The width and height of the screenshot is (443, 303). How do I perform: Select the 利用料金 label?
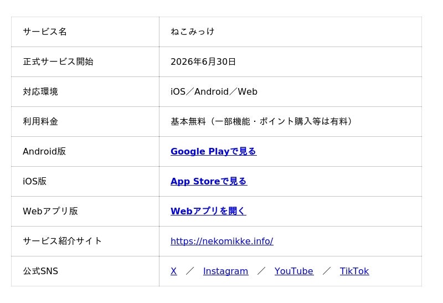40,121
